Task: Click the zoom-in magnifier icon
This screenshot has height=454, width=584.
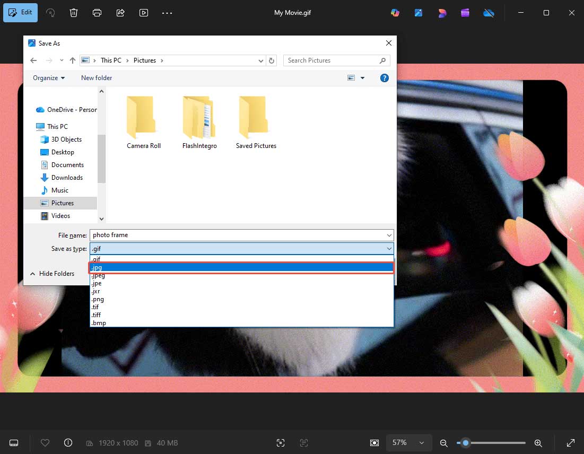Action: click(538, 442)
